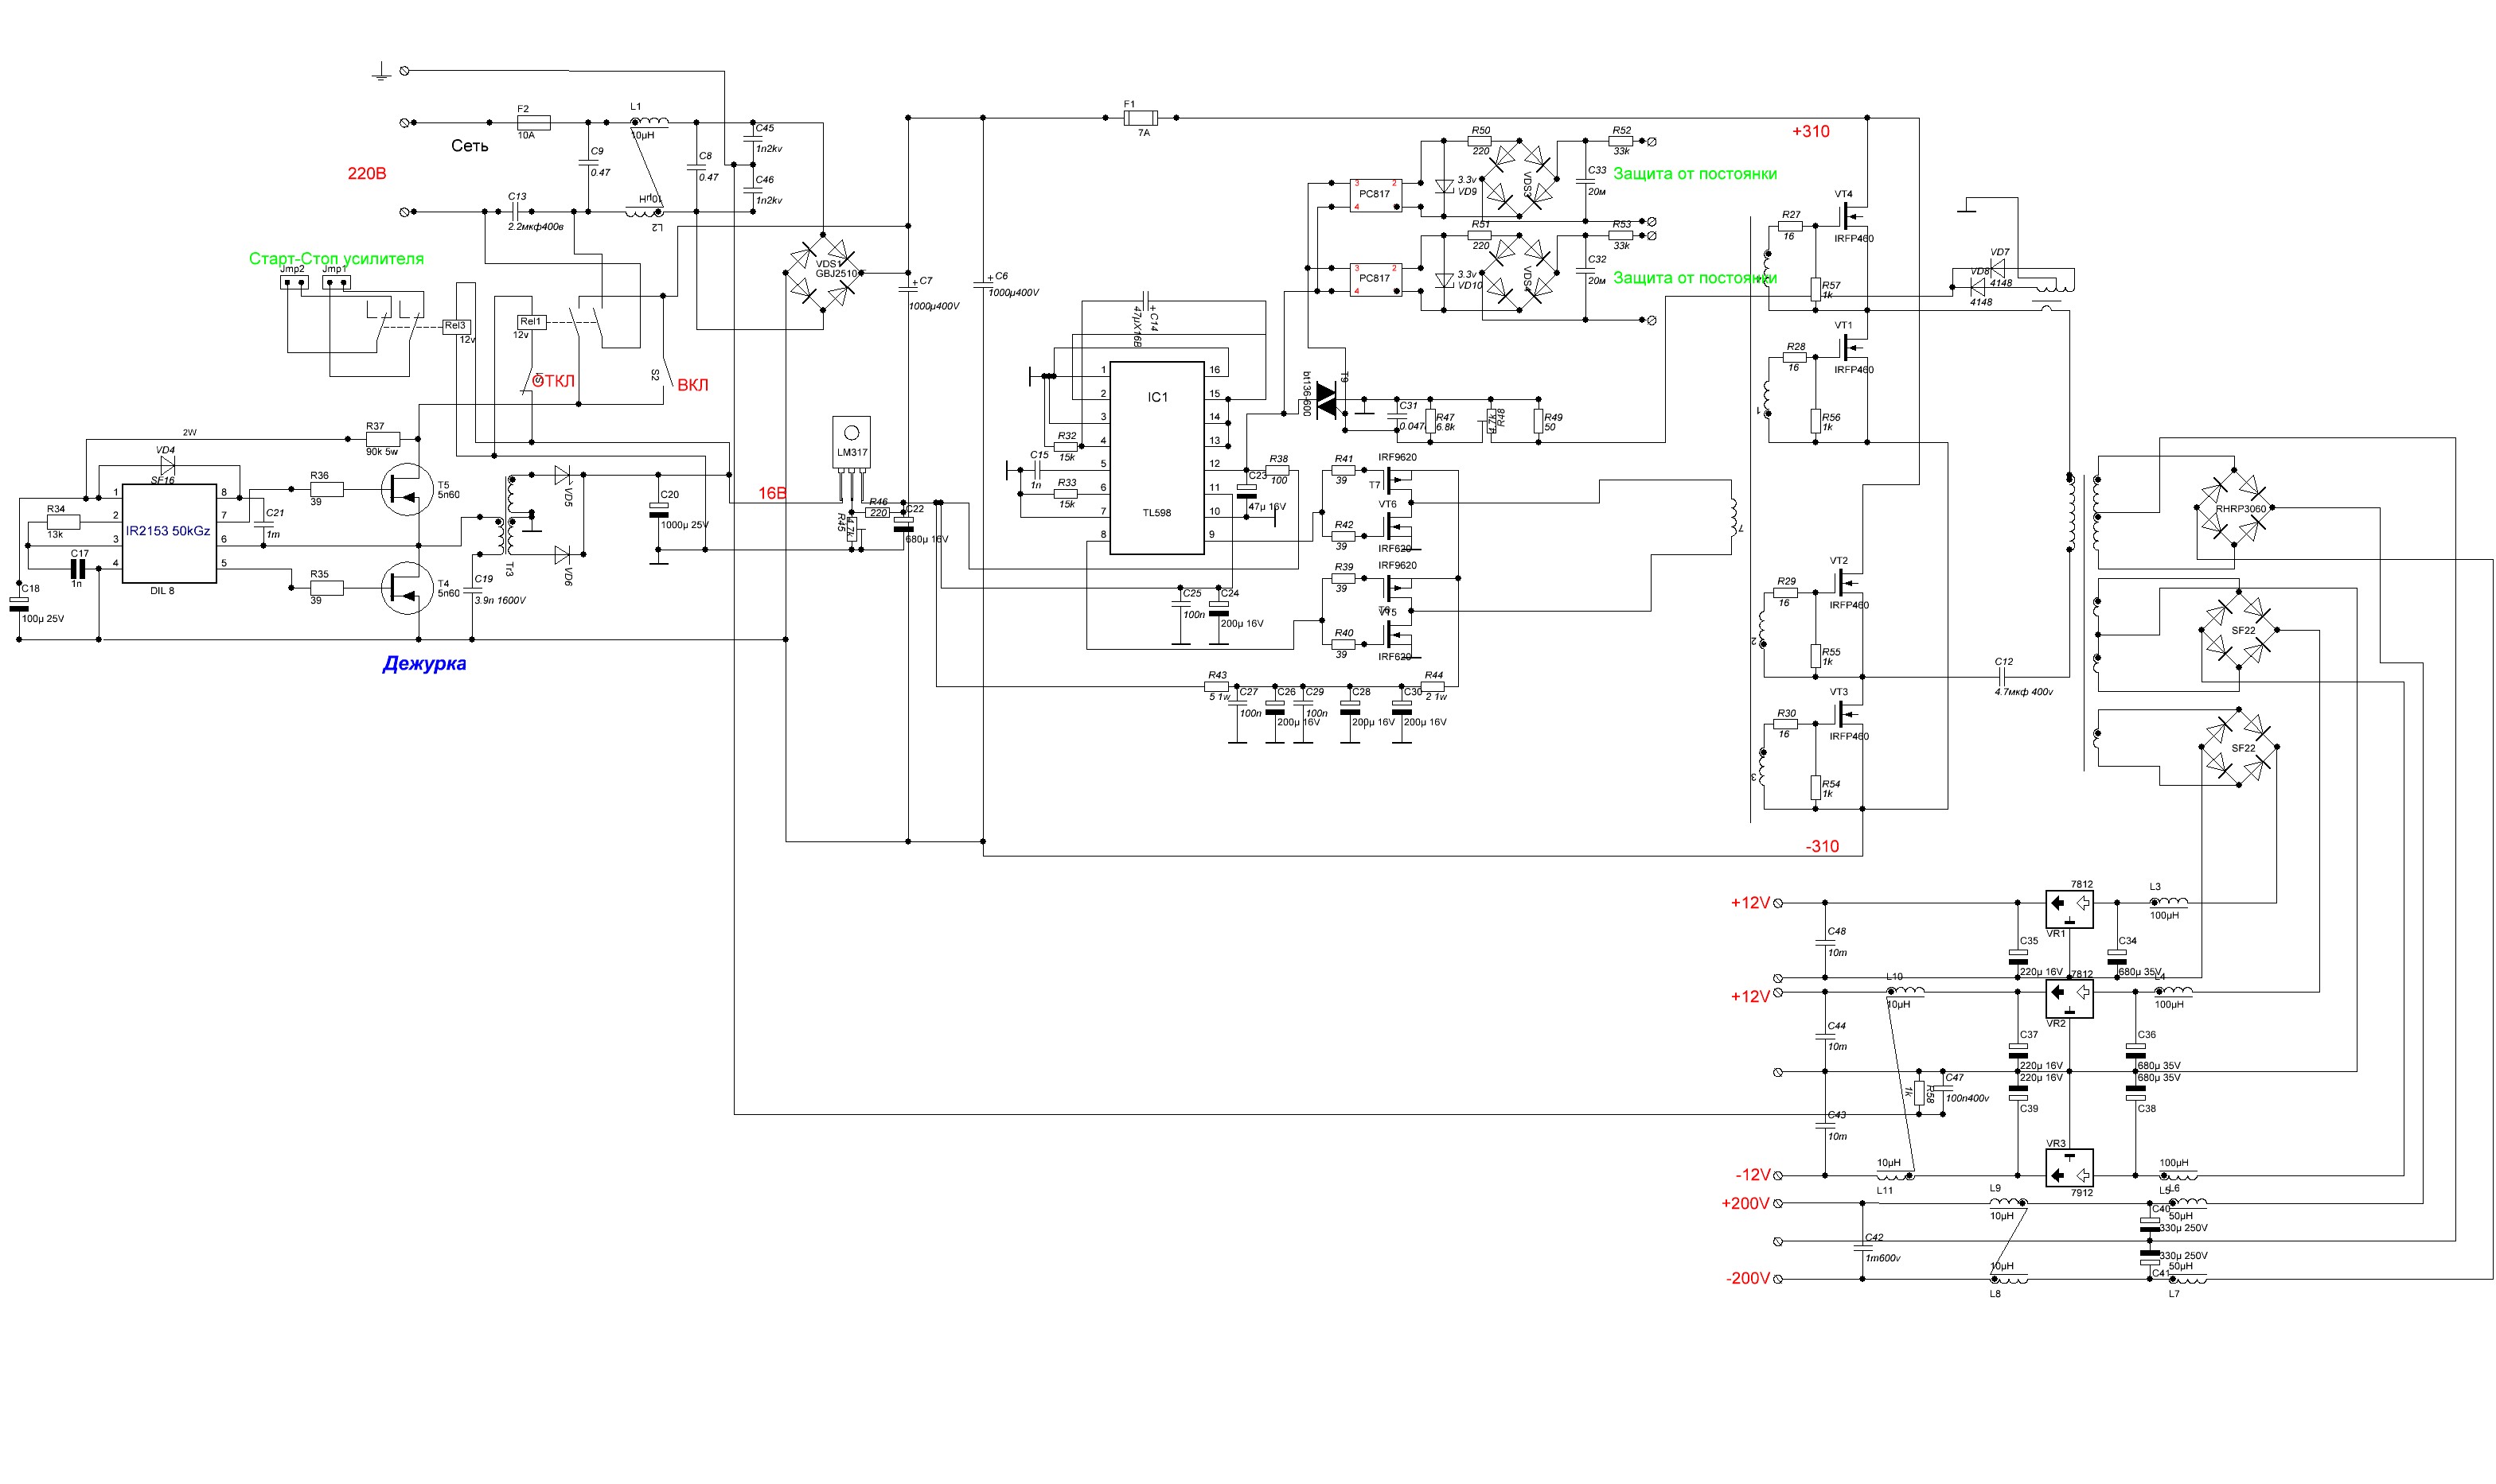Click capacitor C19 3.9n 1600V
The height and width of the screenshot is (1484, 2496).
click(x=473, y=591)
